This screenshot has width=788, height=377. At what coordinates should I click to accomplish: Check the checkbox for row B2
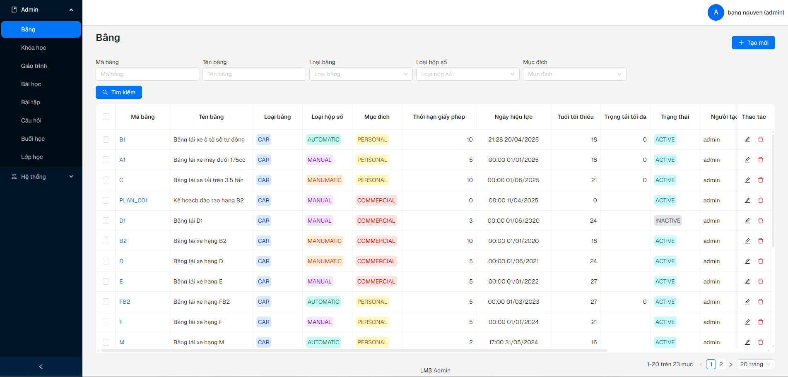106,241
